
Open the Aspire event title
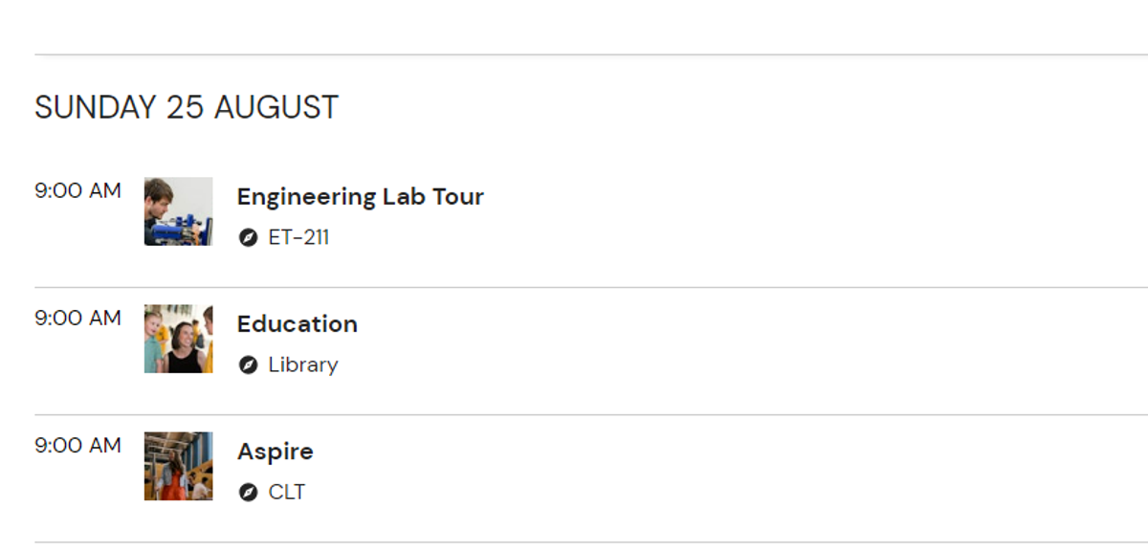click(x=276, y=452)
